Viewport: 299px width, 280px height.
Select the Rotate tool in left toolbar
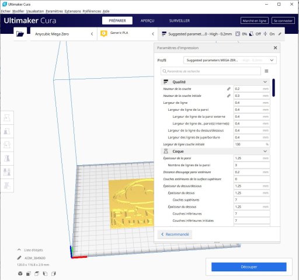7,145
